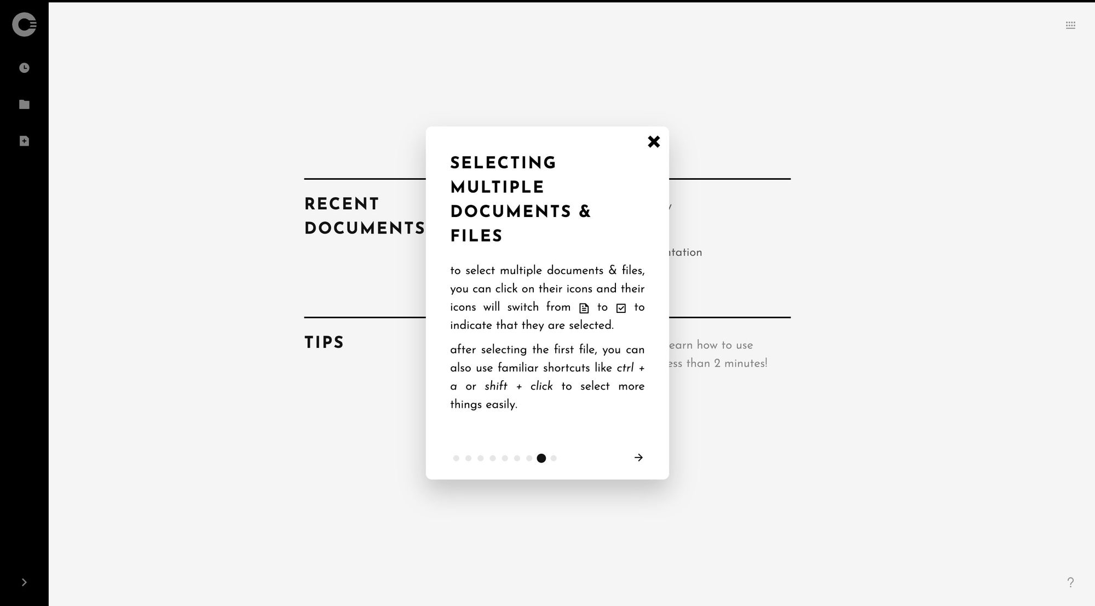This screenshot has height=606, width=1095.
Task: Click the add new document icon
Action: 24,141
